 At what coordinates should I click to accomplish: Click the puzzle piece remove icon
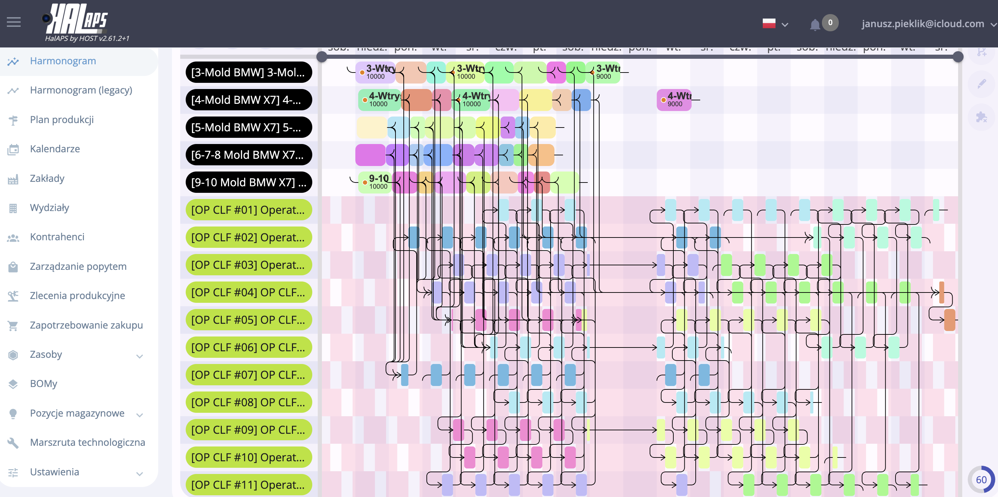tap(981, 117)
